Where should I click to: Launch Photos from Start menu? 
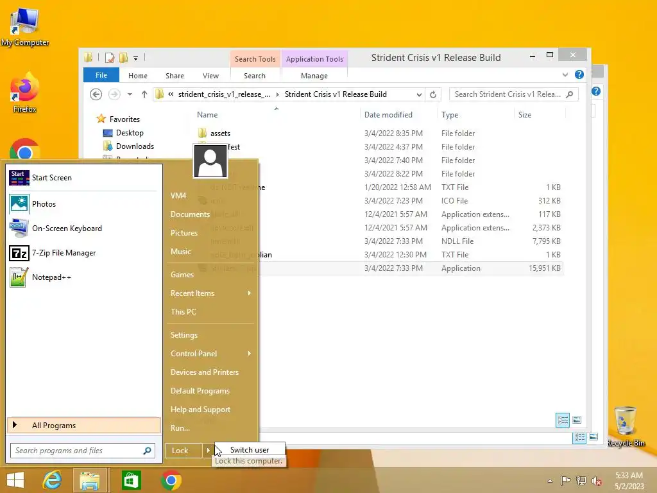[83, 203]
